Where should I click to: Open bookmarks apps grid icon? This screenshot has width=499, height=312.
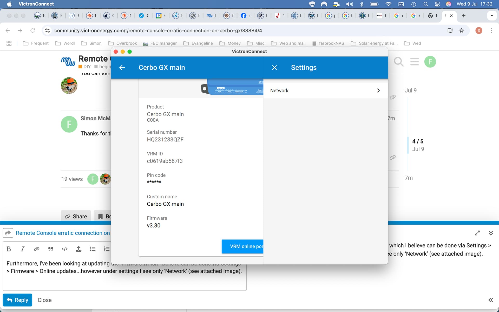[x=9, y=43]
